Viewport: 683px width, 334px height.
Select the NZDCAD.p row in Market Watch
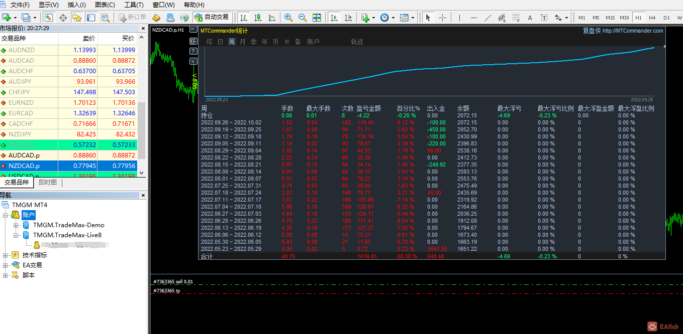[69, 165]
